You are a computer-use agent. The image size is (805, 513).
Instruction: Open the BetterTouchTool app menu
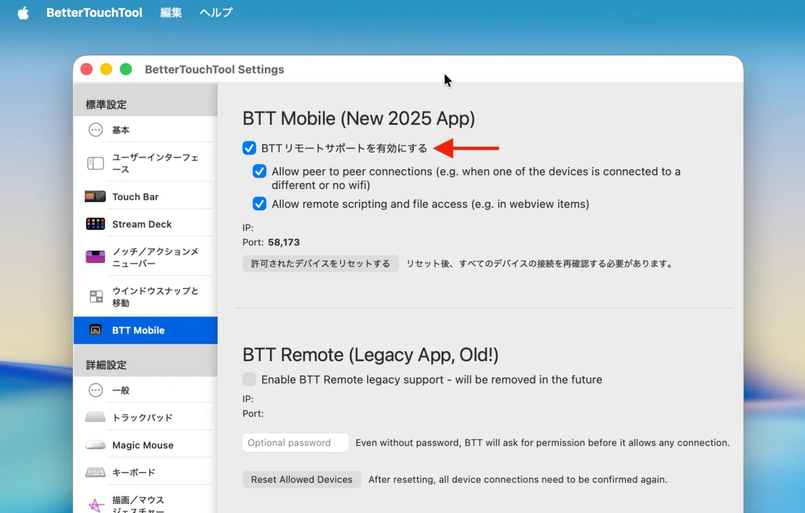tap(94, 13)
